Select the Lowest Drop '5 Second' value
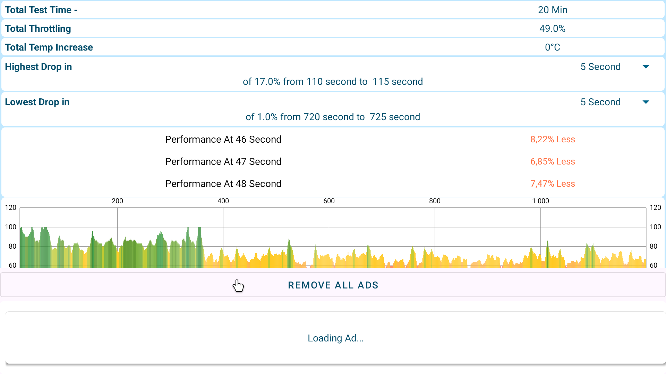 tap(600, 102)
